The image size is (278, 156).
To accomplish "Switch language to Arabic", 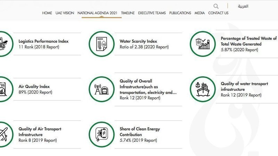I will click(243, 6).
